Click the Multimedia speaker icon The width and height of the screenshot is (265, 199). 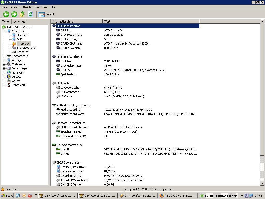(9, 64)
